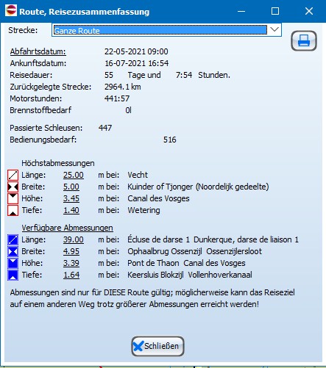Click the available width value 4.95
326x368 pixels.
click(71, 251)
